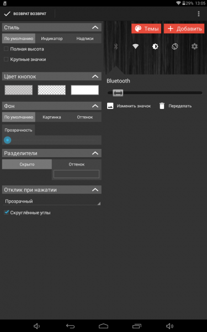The height and width of the screenshot is (332, 207).
Task: Select the brightness icon in preview bar
Action: click(x=155, y=46)
